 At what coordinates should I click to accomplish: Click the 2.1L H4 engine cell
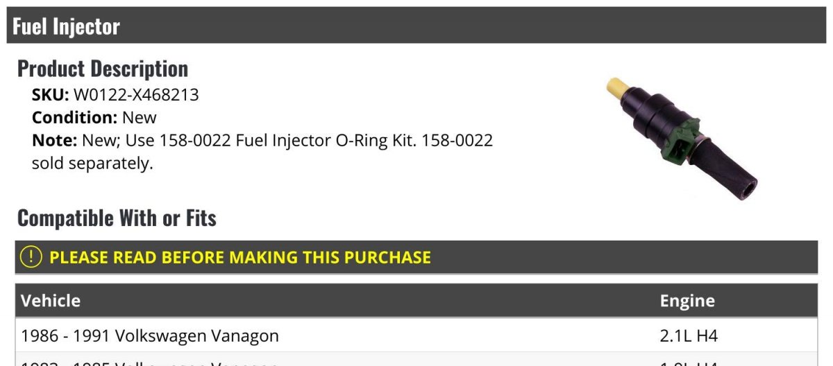pos(689,336)
